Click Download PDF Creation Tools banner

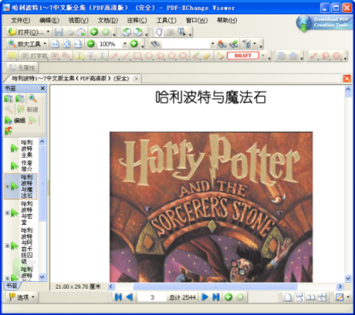324,23
